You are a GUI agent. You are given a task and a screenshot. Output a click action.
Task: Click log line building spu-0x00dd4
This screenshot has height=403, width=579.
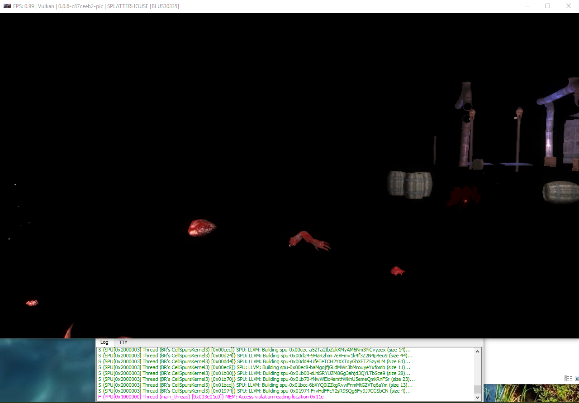coord(254,361)
